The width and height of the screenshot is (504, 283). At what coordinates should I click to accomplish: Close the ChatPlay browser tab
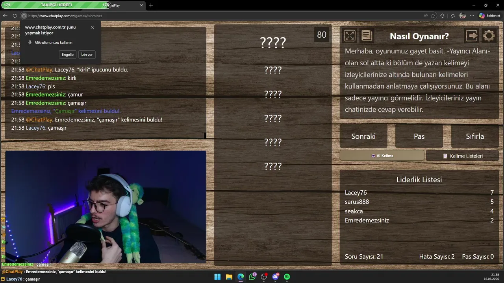[142, 6]
